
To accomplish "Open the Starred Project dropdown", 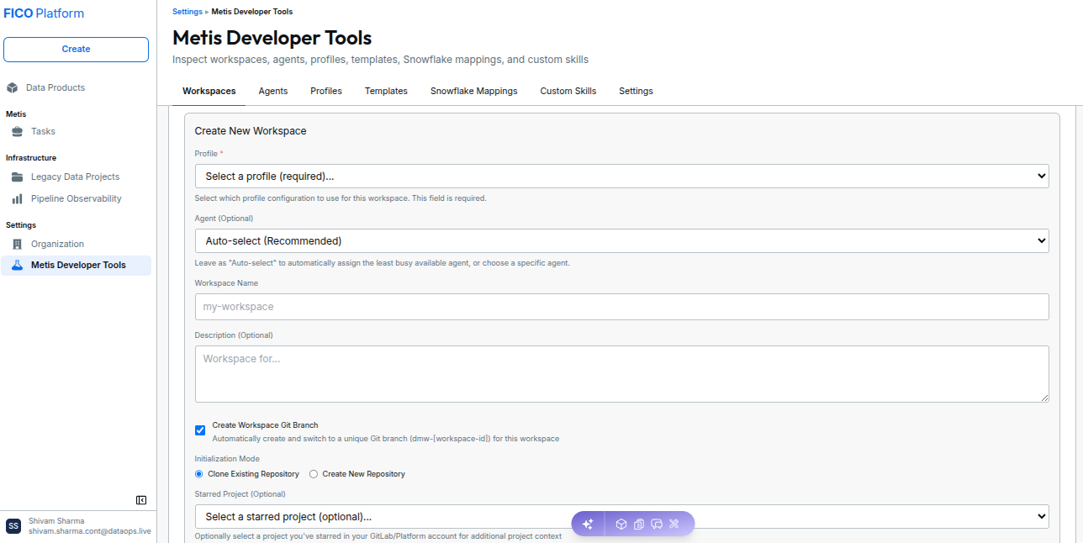I will pyautogui.click(x=622, y=516).
